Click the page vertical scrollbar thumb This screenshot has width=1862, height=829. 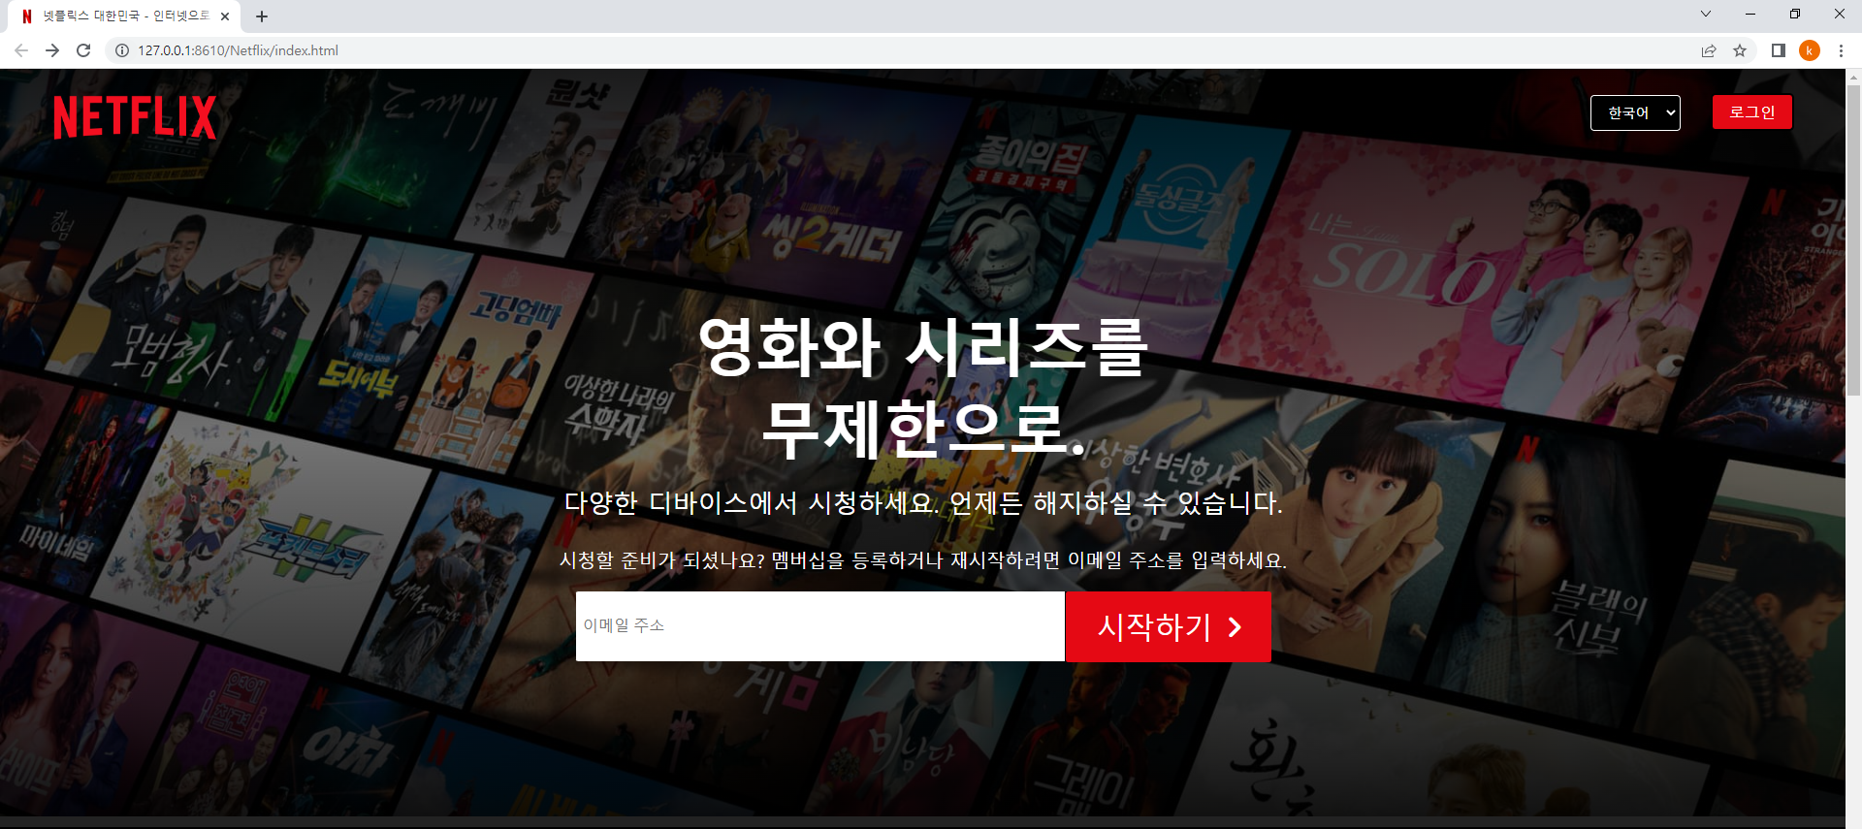(x=1853, y=240)
